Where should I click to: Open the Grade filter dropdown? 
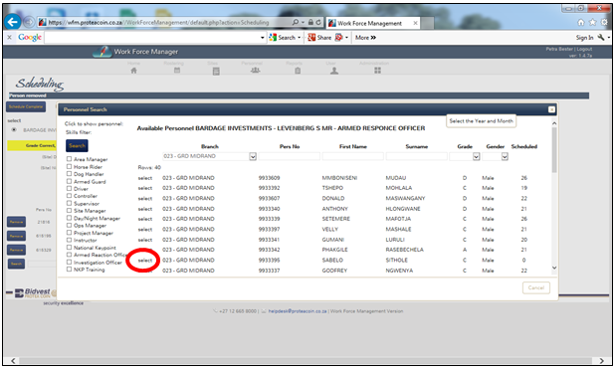(476, 156)
